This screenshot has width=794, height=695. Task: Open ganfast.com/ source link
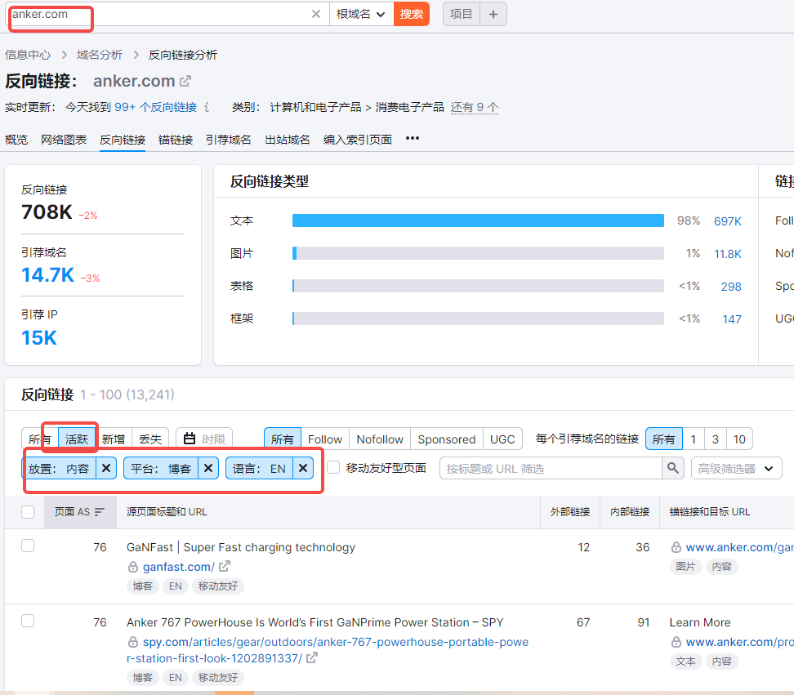click(178, 567)
